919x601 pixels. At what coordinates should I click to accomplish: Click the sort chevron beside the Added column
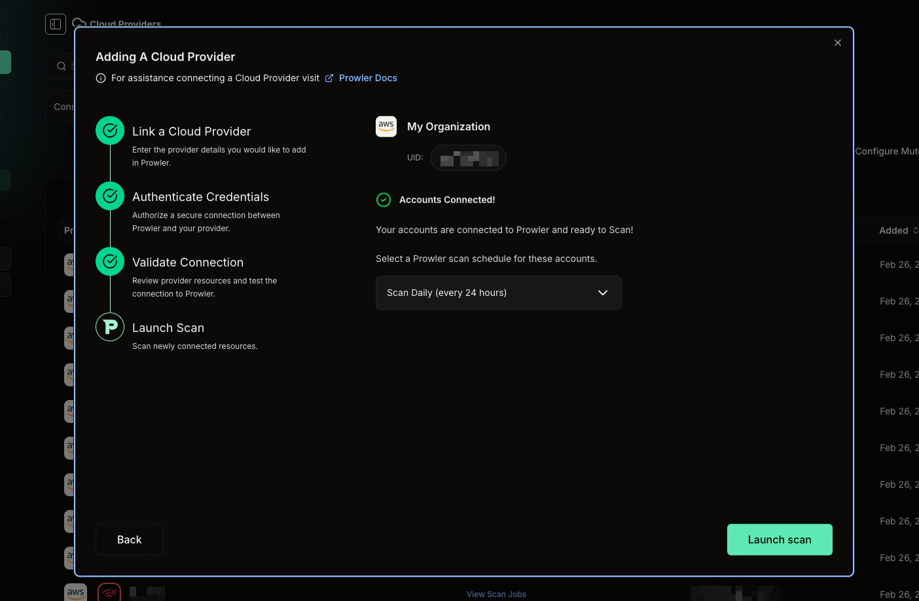coord(915,230)
